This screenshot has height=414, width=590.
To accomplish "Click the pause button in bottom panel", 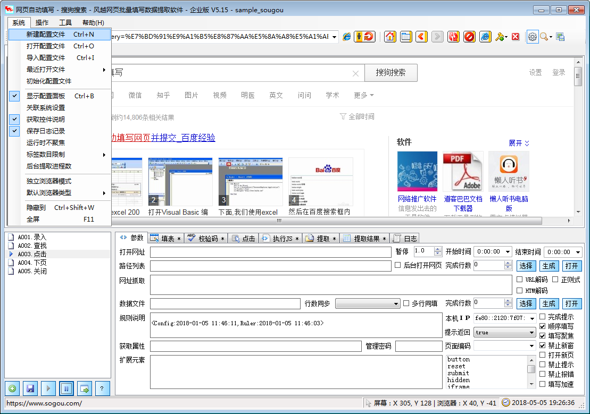I will [66, 388].
